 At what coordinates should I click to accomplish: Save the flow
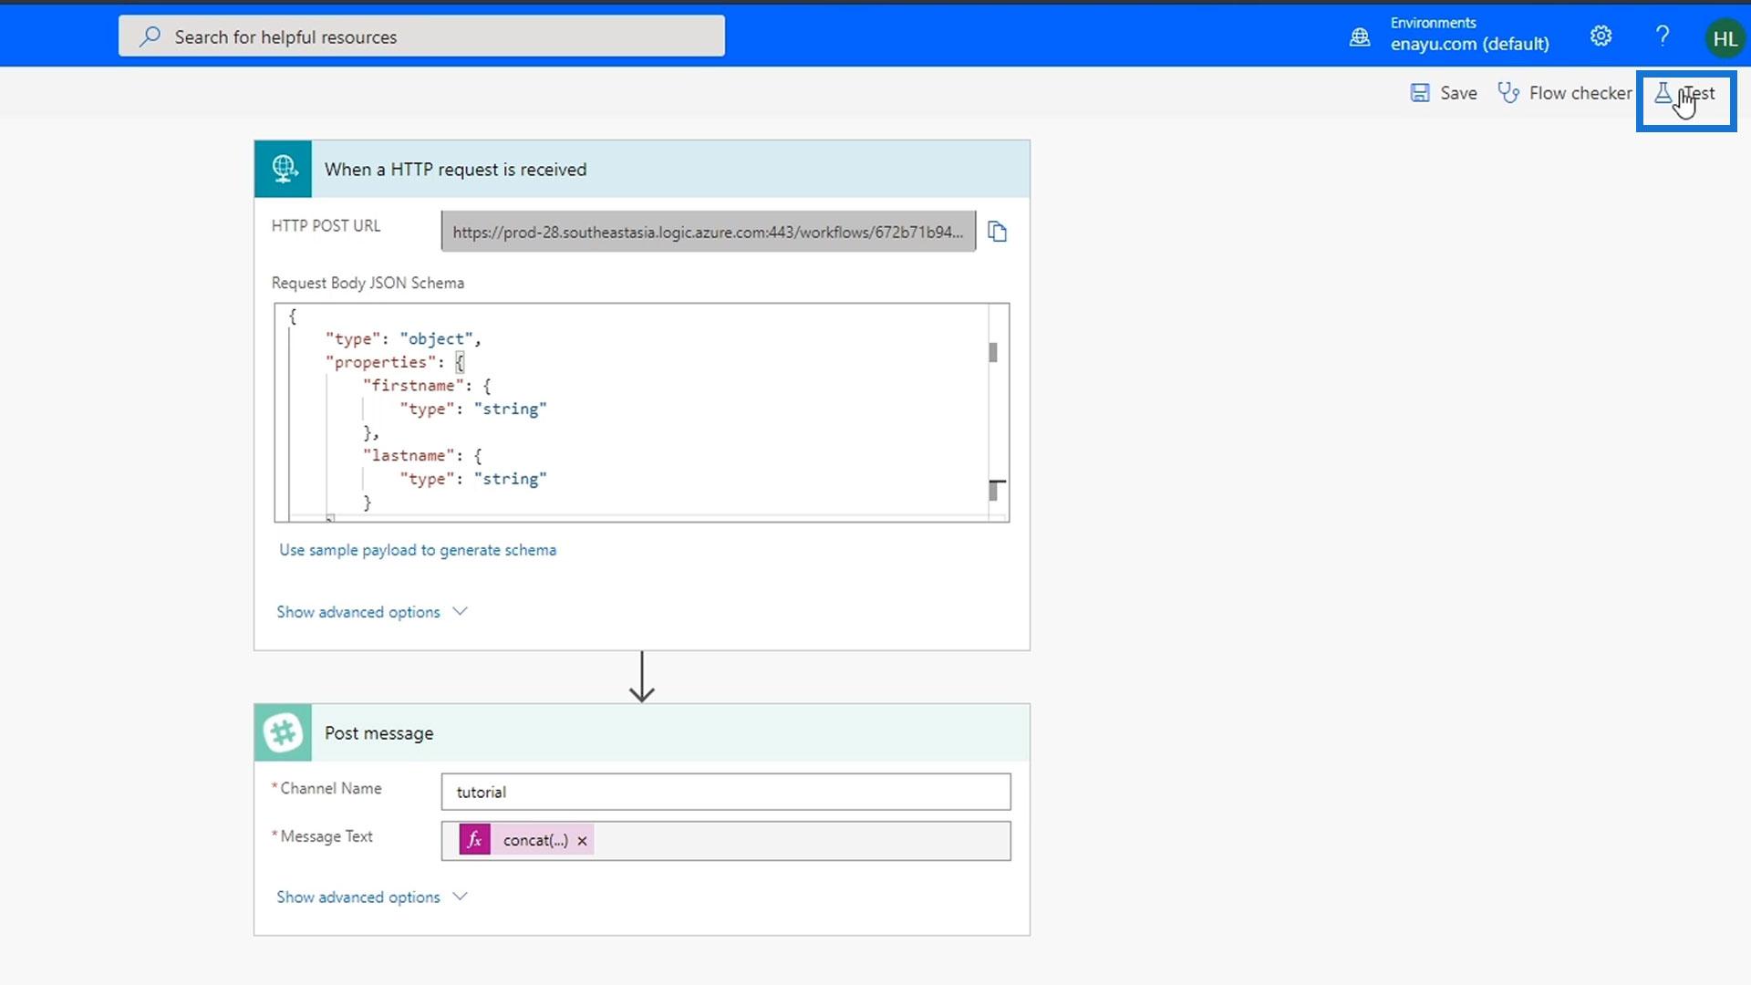(1444, 93)
